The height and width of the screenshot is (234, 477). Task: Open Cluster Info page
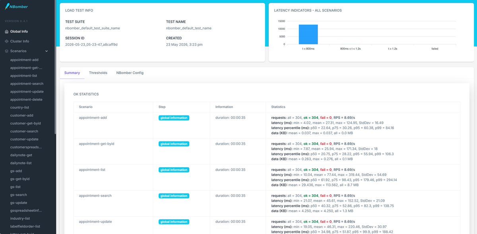coord(20,41)
